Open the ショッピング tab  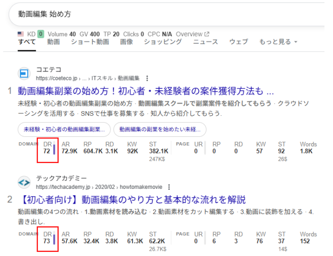pos(162,42)
